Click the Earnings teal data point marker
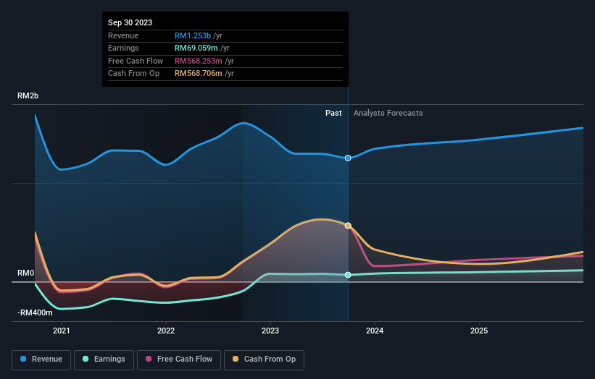This screenshot has height=379, width=595. point(348,275)
